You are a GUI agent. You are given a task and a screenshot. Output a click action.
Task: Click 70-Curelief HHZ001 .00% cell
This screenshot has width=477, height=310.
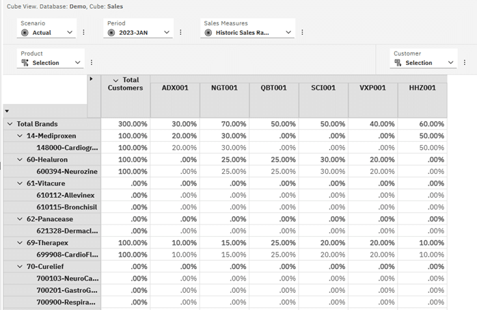422,266
